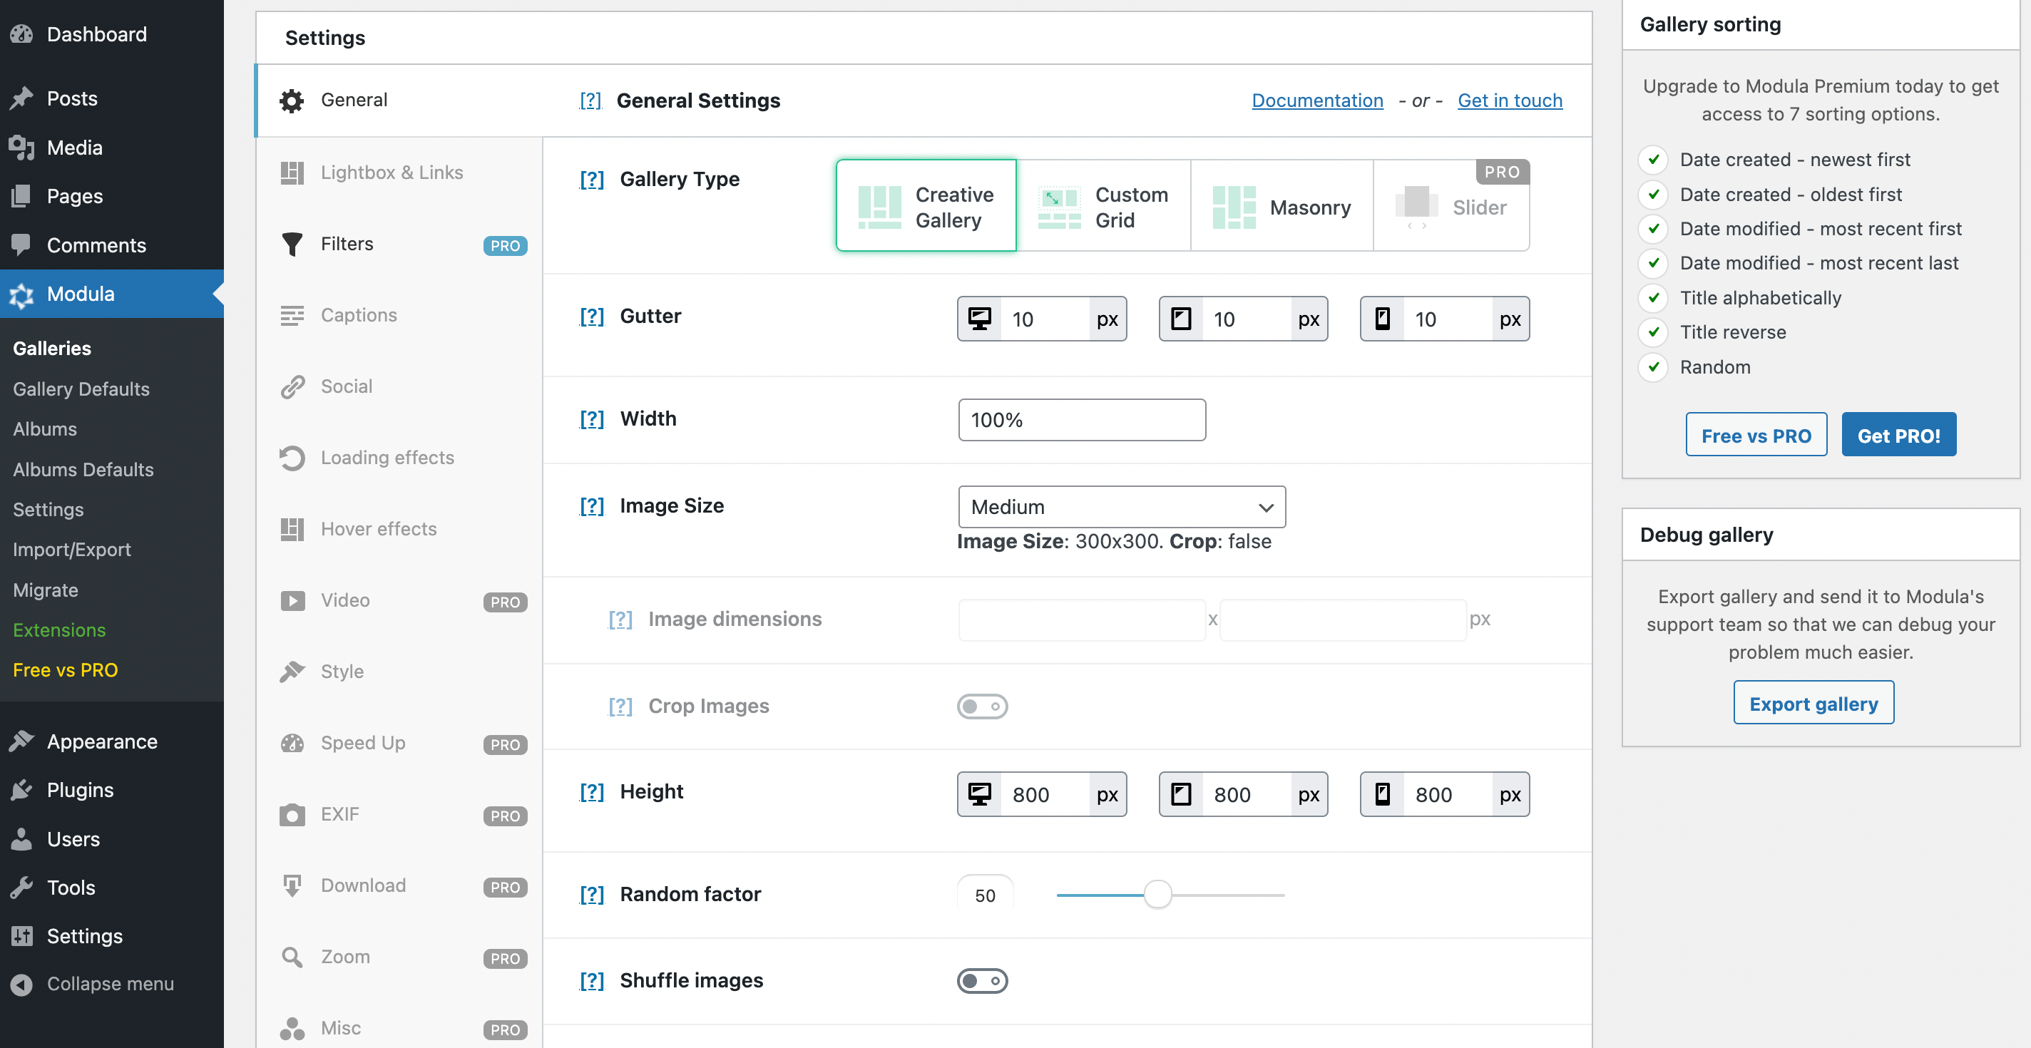Choose the Masonry gallery type
The width and height of the screenshot is (2031, 1048).
[1280, 207]
